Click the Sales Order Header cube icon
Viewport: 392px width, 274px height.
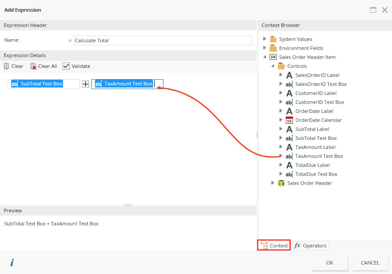point(281,183)
